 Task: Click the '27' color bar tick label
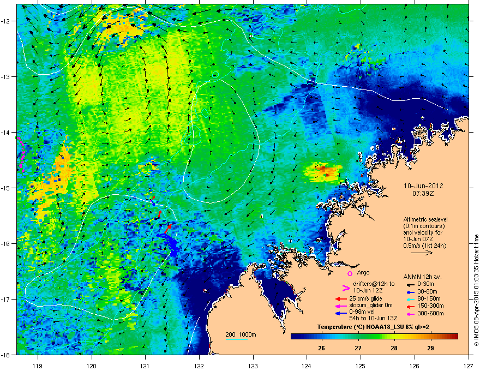(x=358, y=348)
